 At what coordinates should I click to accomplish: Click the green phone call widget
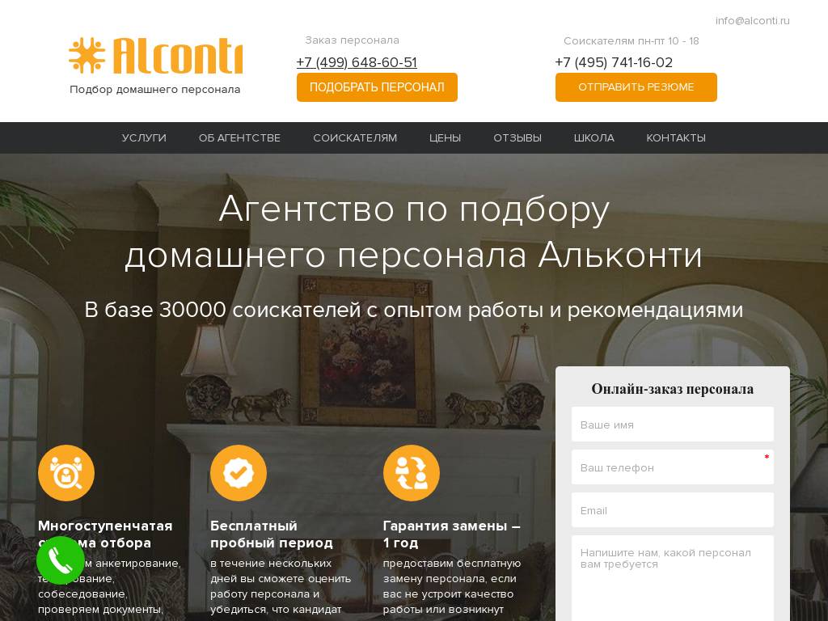[60, 560]
